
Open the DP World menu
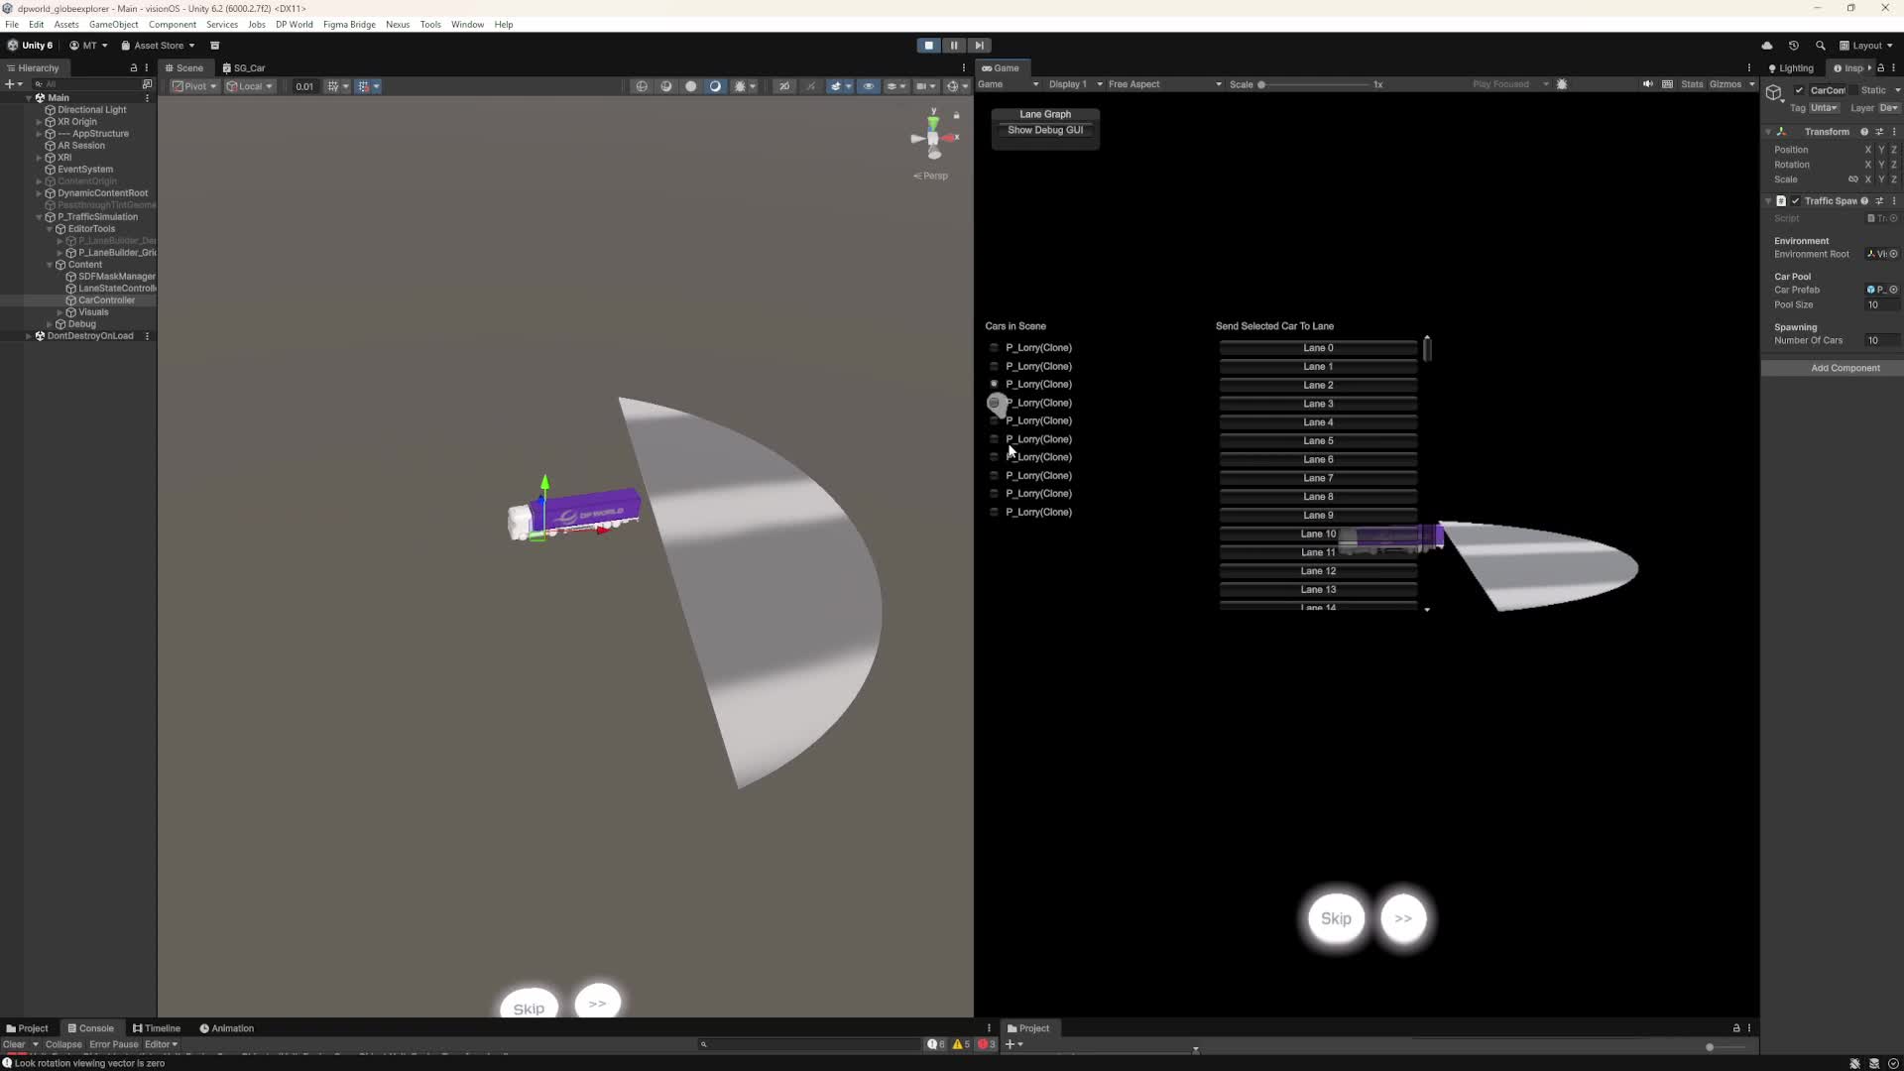point(294,24)
